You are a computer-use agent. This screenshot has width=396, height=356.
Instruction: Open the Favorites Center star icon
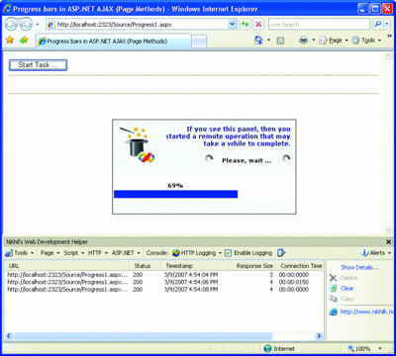[x=10, y=41]
